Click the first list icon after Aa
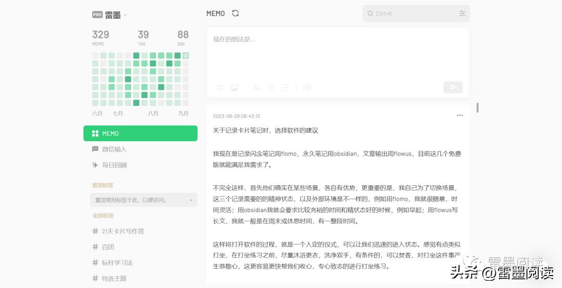 (x=271, y=88)
